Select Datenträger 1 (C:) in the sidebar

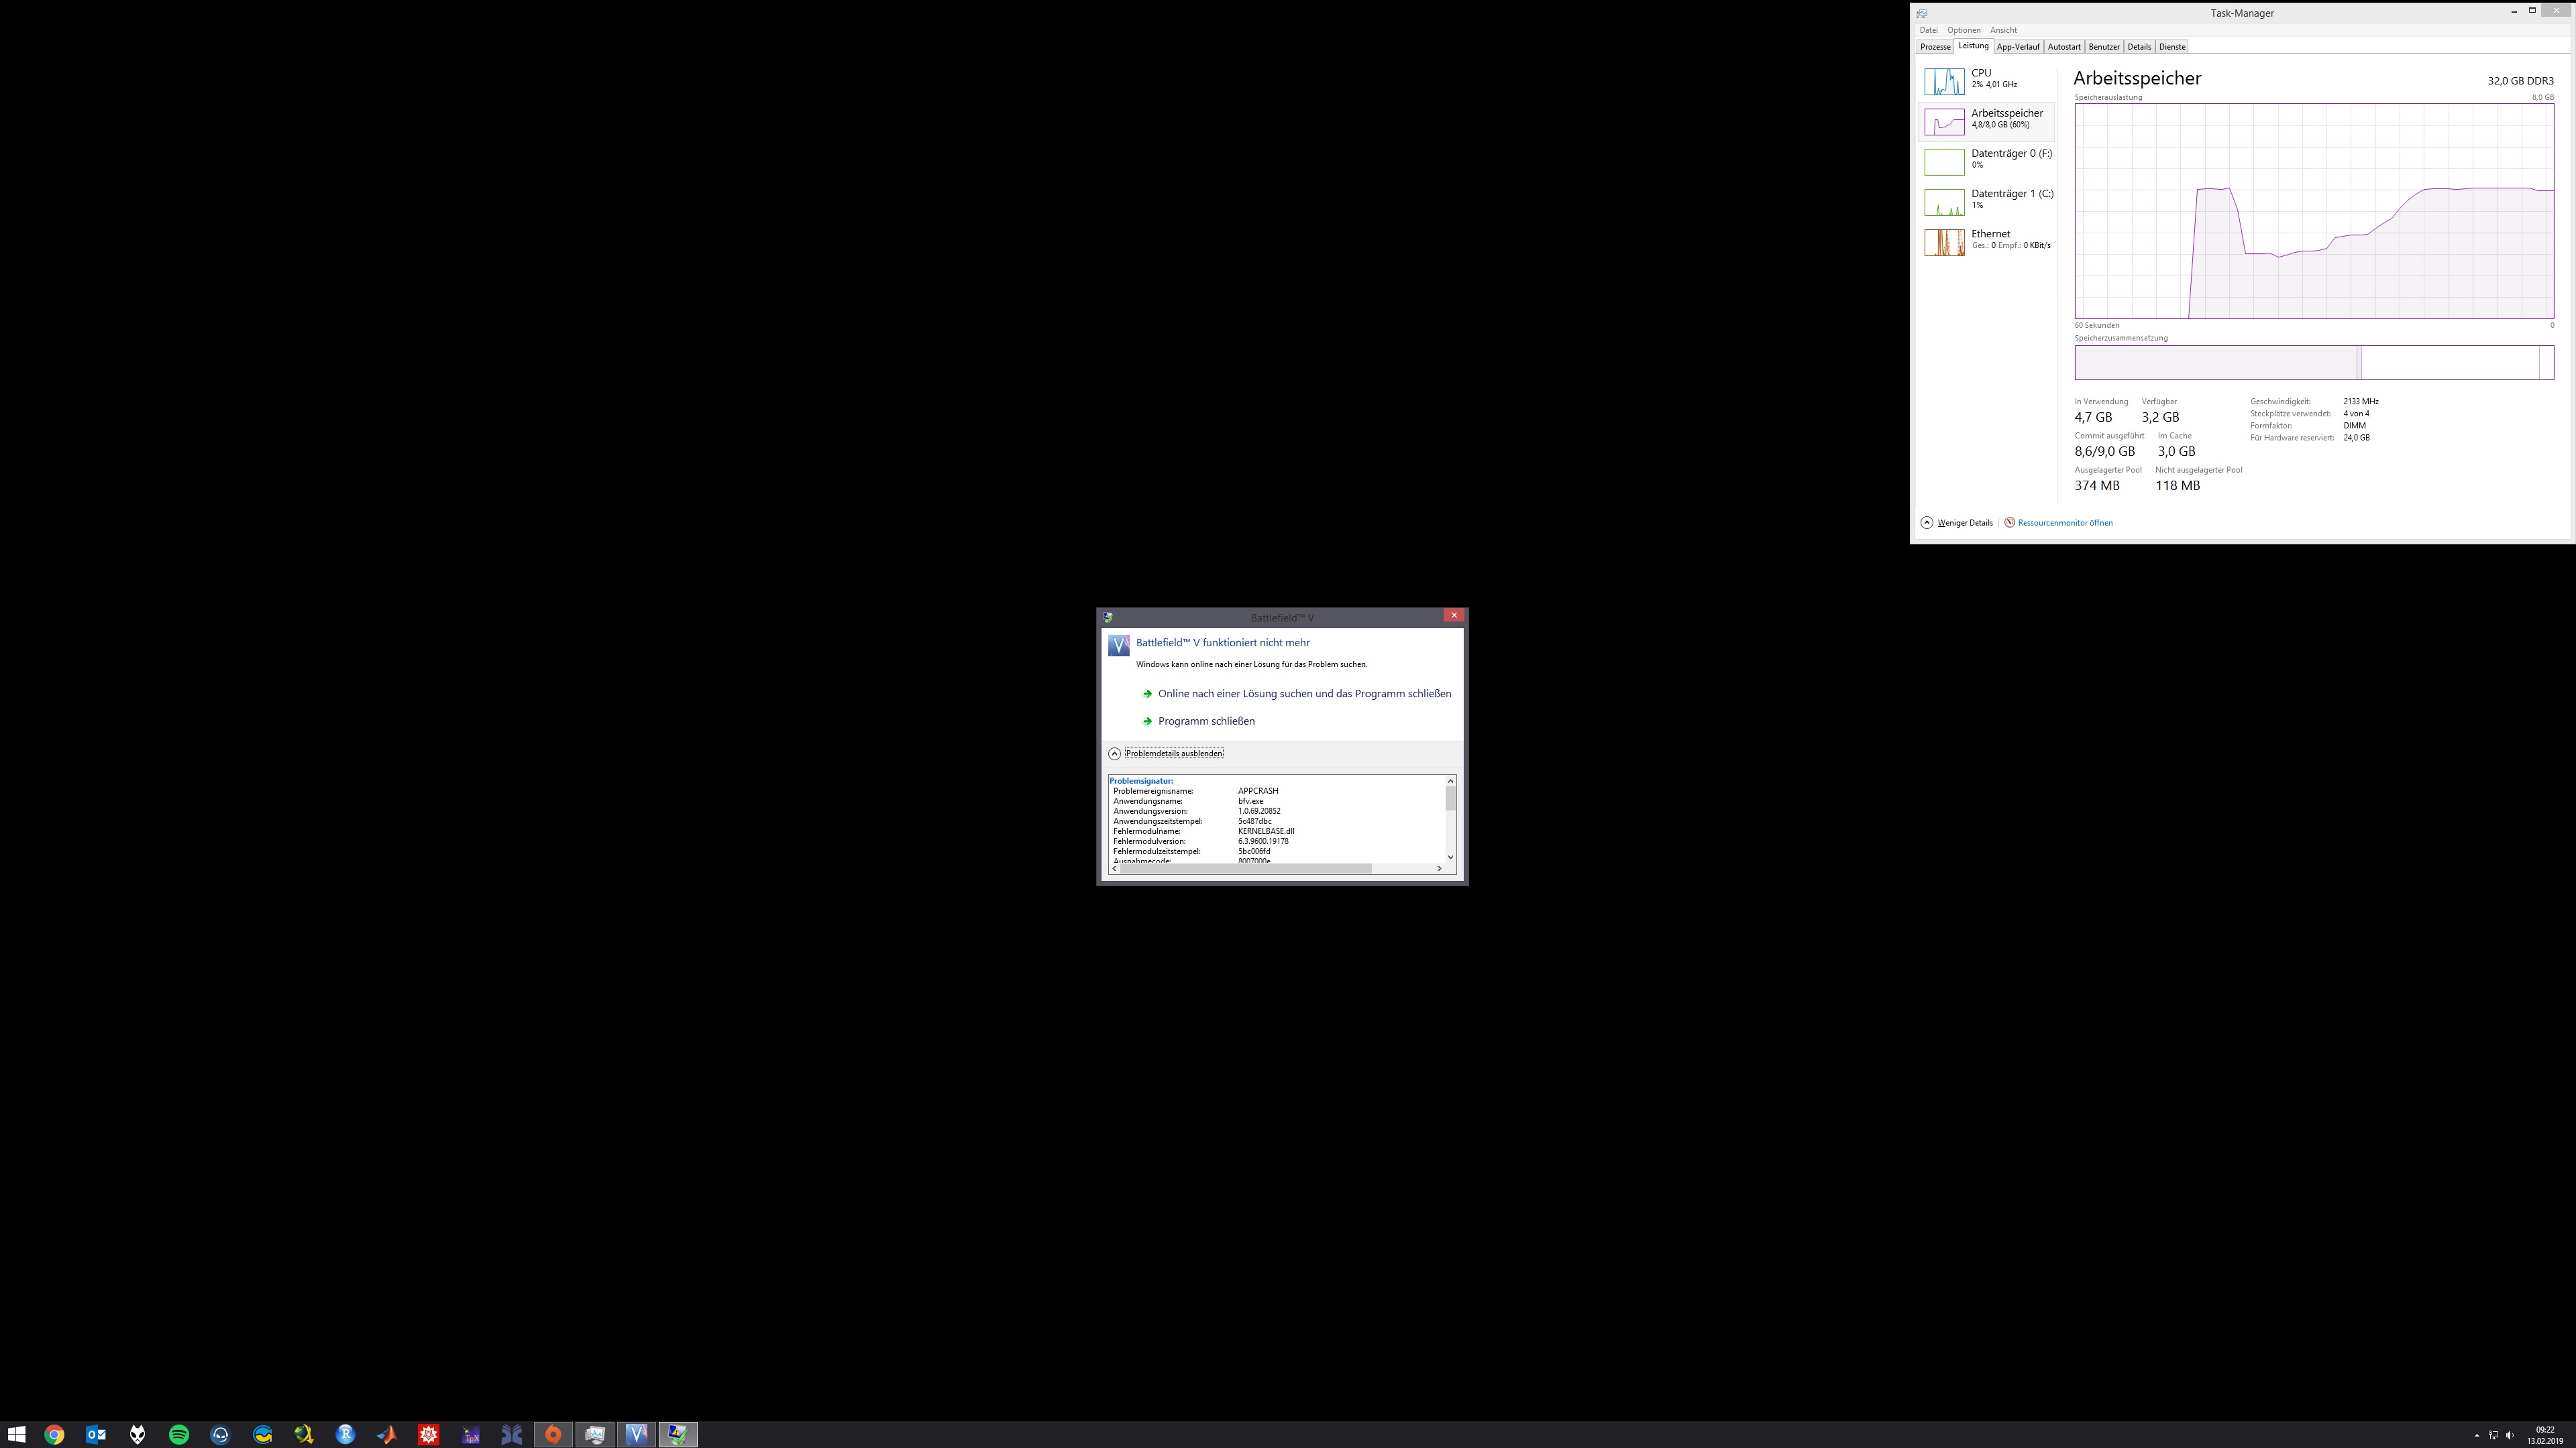1988,199
